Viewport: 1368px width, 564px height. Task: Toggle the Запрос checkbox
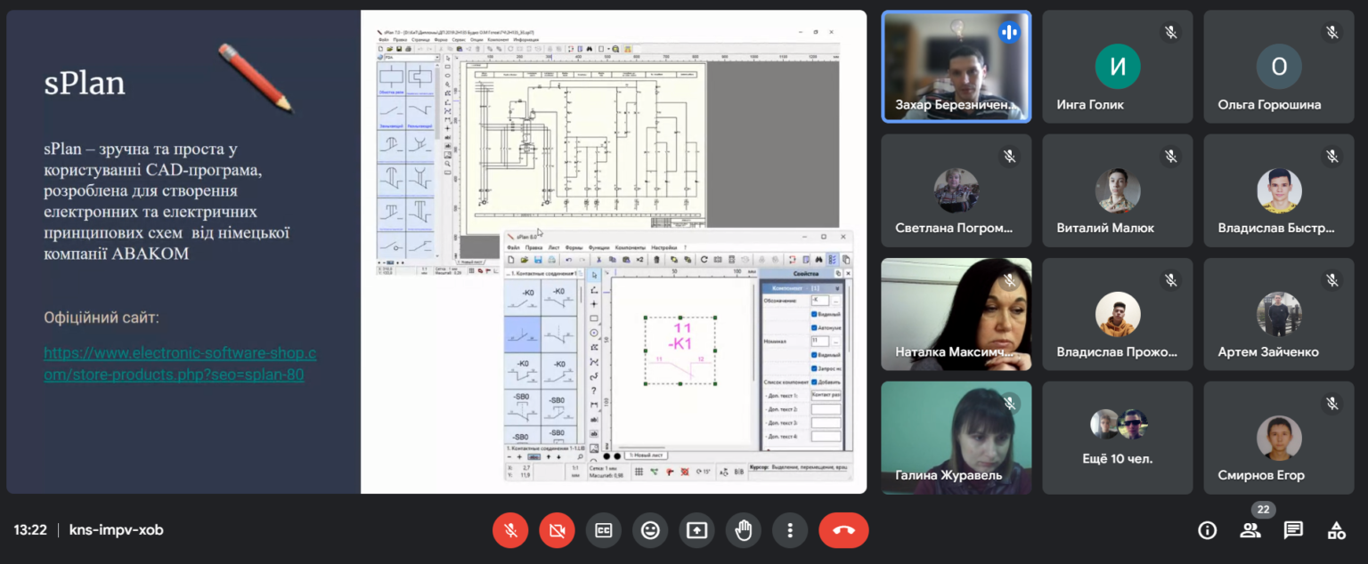814,368
